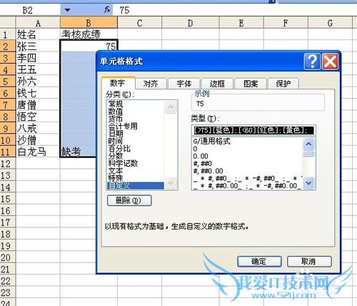Click the help question mark icon in dialog title
The image size is (357, 306).
click(x=312, y=61)
